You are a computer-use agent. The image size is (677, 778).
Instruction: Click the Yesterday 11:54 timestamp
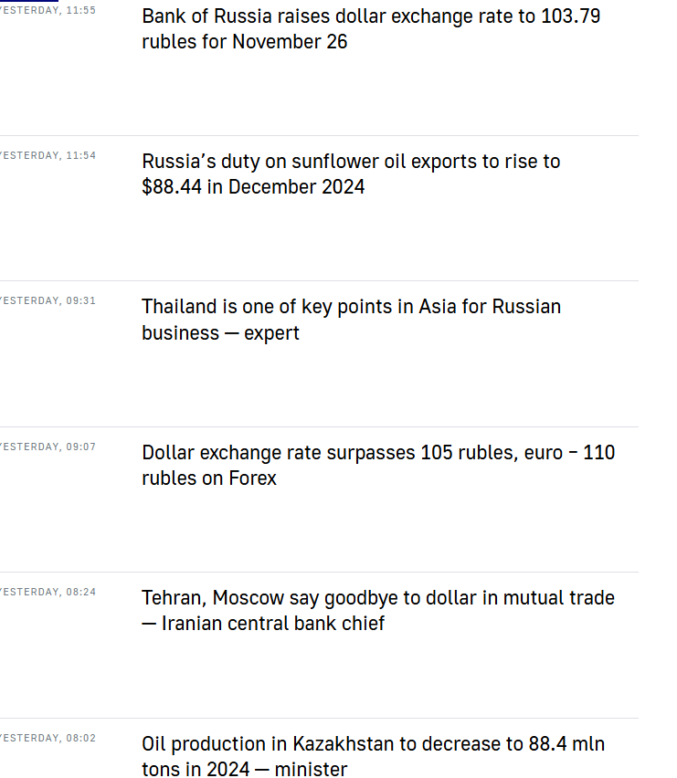point(48,156)
